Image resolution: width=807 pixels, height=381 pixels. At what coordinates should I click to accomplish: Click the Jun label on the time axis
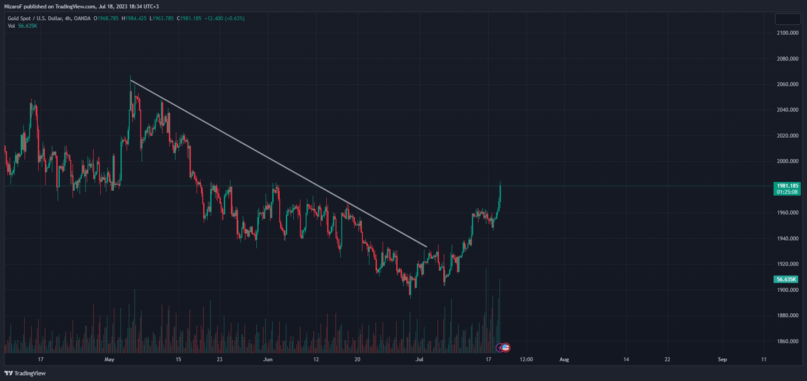tap(268, 359)
